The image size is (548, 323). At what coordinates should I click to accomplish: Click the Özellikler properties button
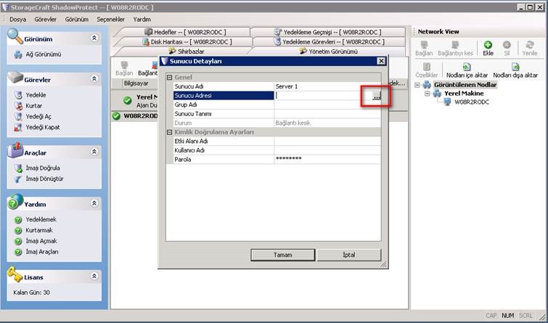pos(426,70)
